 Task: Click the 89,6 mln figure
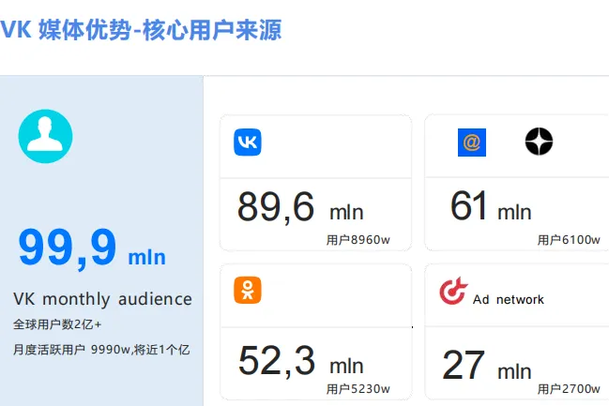click(x=300, y=207)
